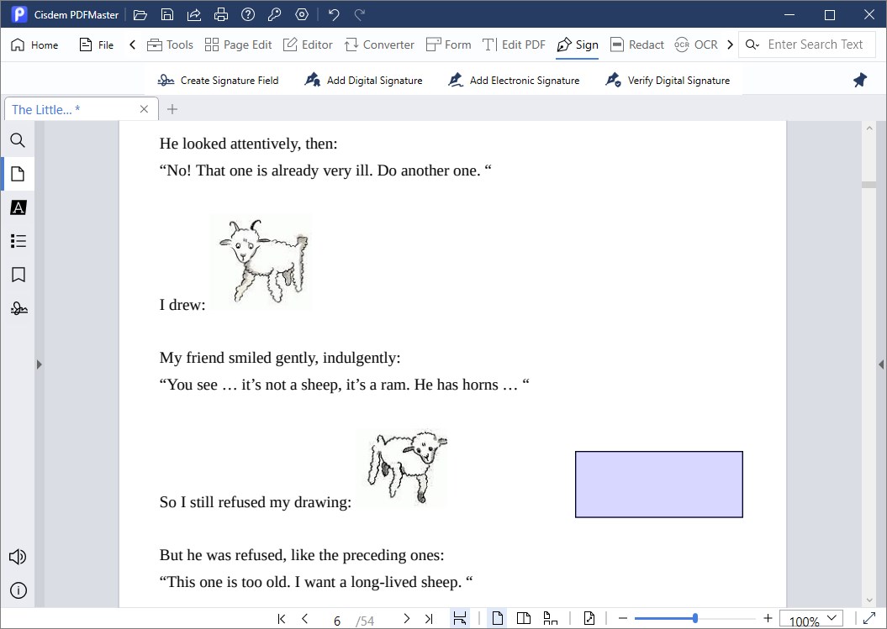
Task: Click the zoom slider handle
Action: (x=695, y=618)
